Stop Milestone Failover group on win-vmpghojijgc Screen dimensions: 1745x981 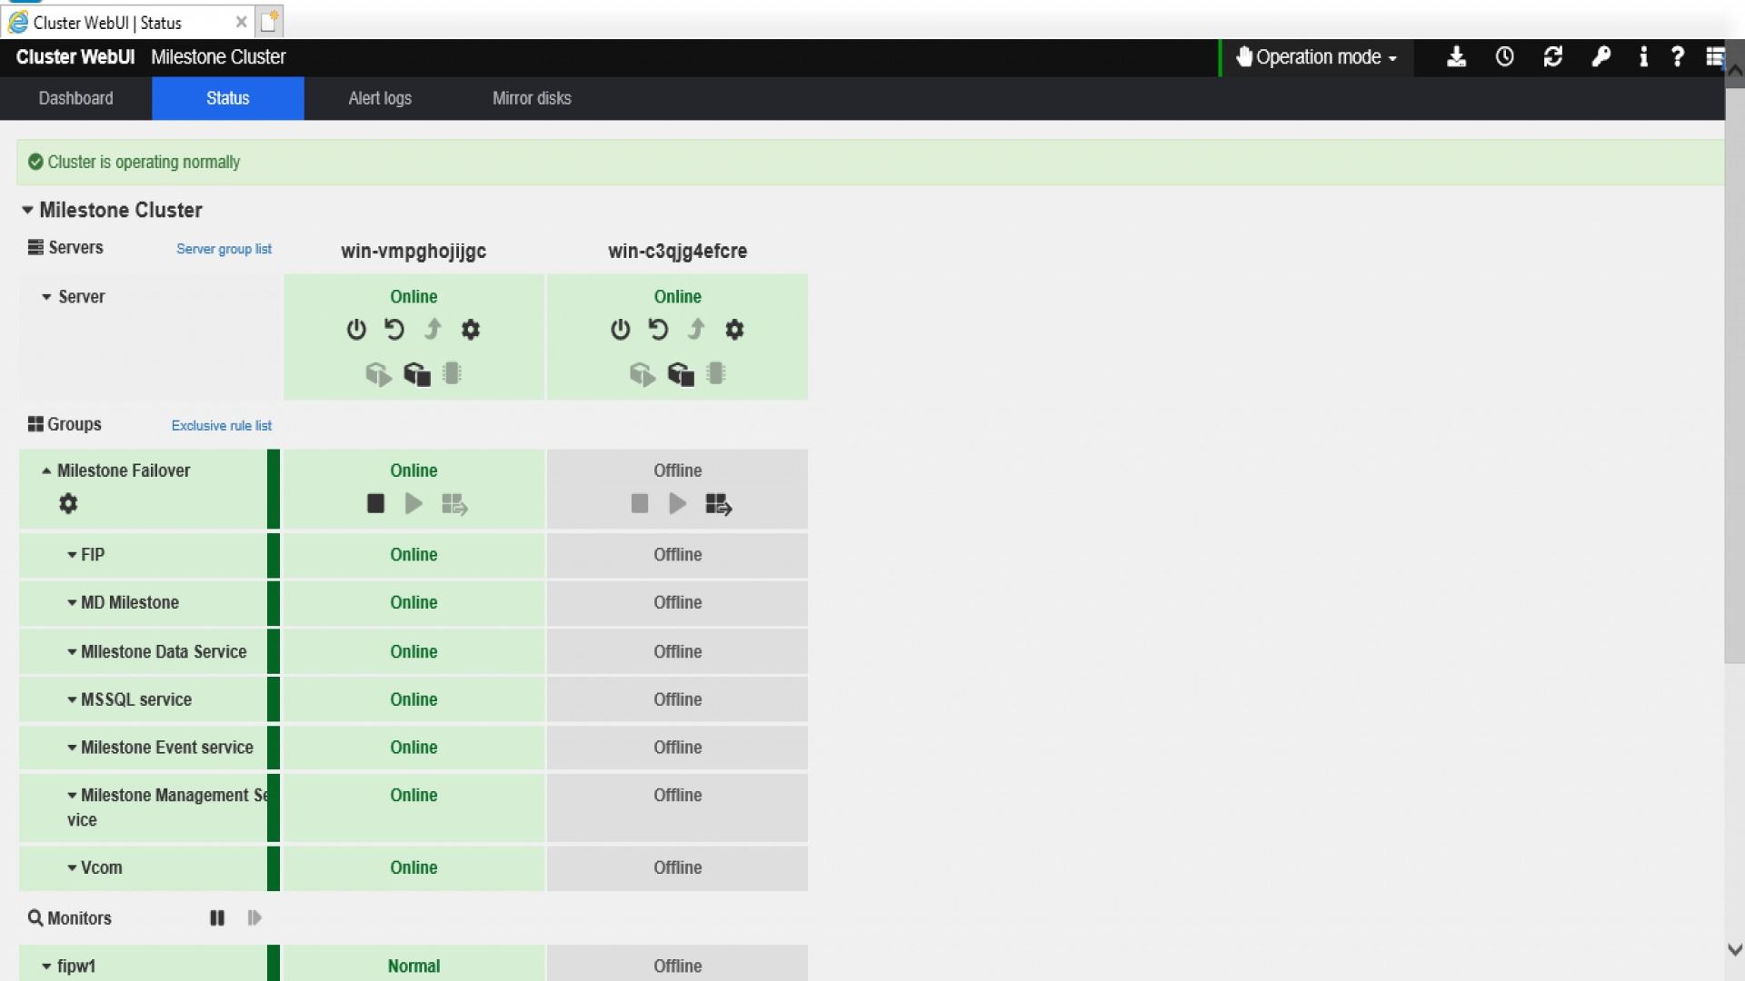click(x=375, y=503)
